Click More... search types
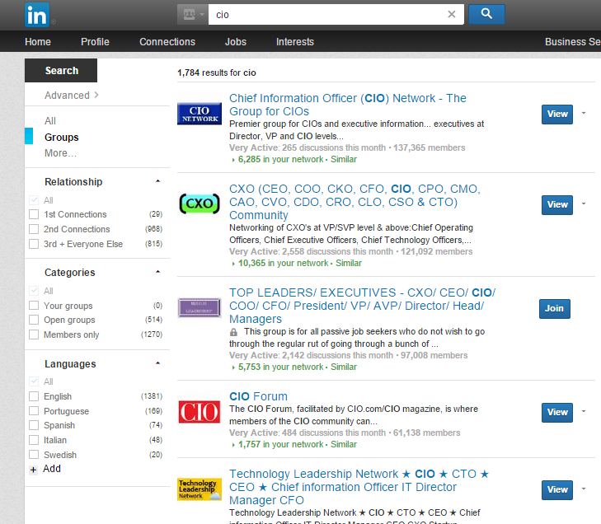The image size is (601, 524). click(x=60, y=153)
